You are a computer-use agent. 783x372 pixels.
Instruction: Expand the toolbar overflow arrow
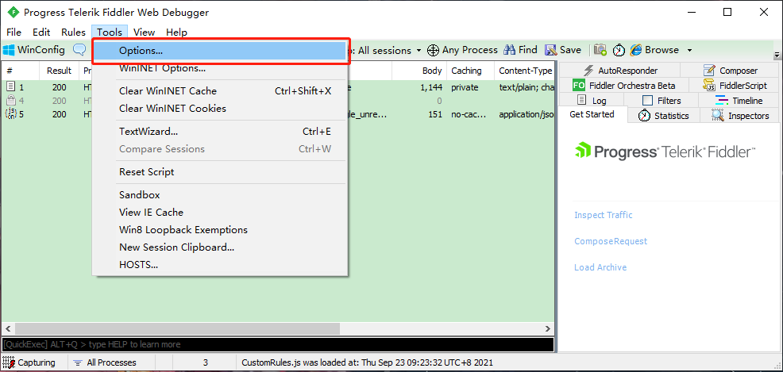pyautogui.click(x=777, y=55)
